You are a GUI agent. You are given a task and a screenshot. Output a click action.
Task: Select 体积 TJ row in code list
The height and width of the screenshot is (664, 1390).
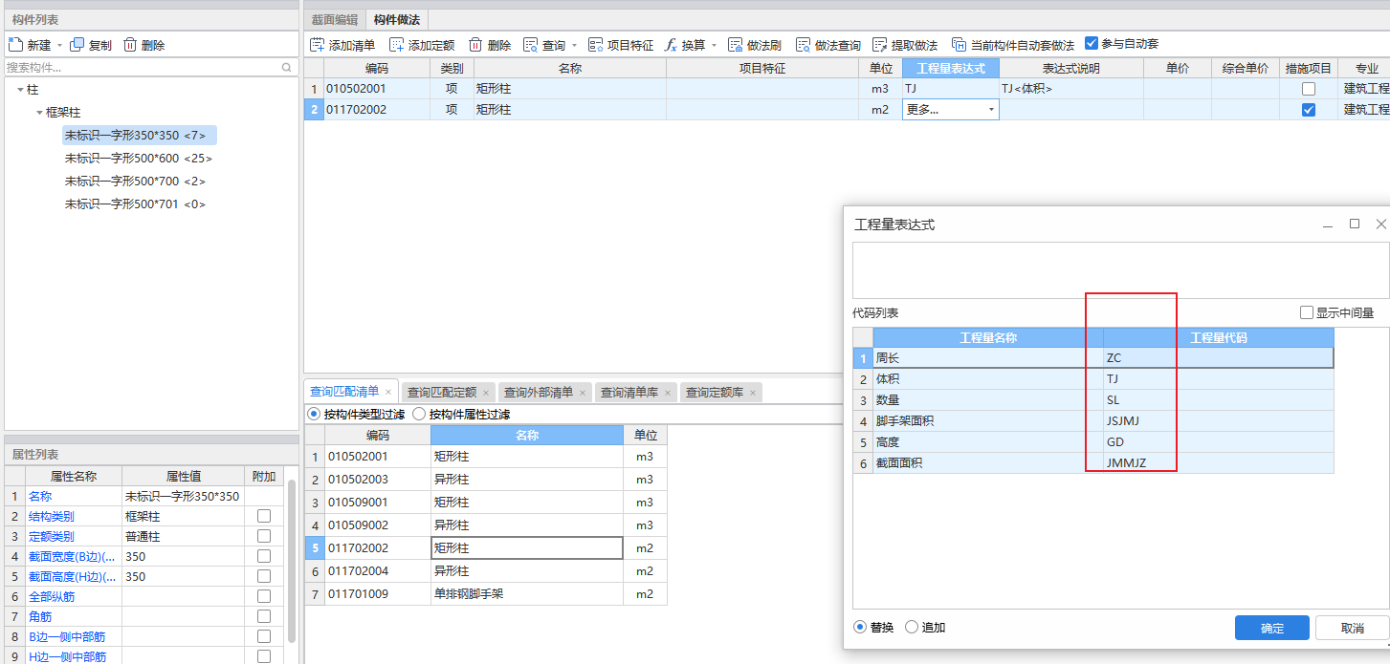pyautogui.click(x=1093, y=379)
